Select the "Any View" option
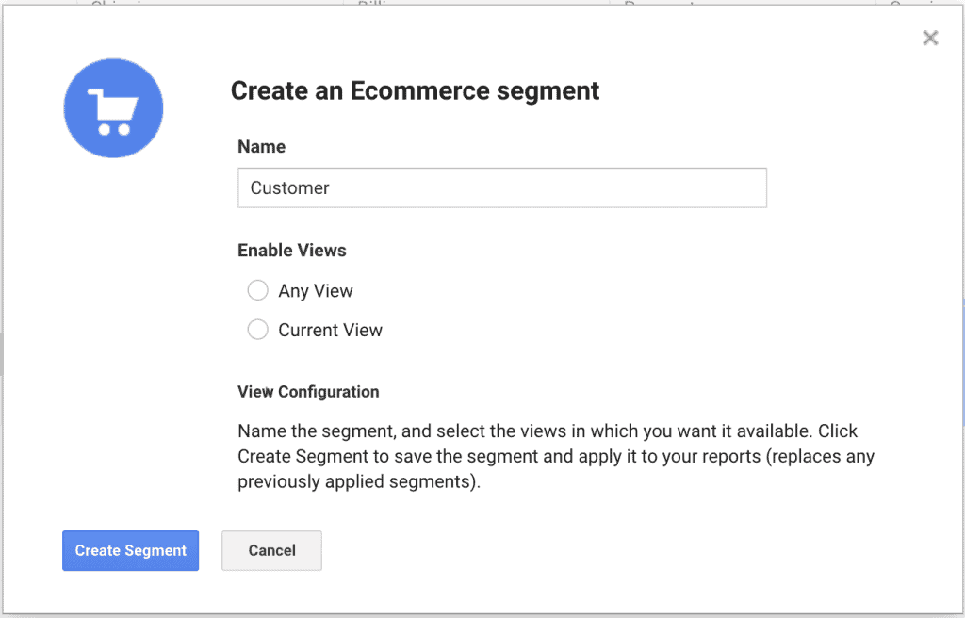The image size is (965, 618). point(257,290)
